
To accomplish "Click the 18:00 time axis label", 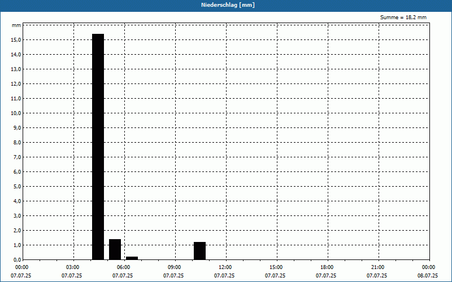I will coord(327,267).
